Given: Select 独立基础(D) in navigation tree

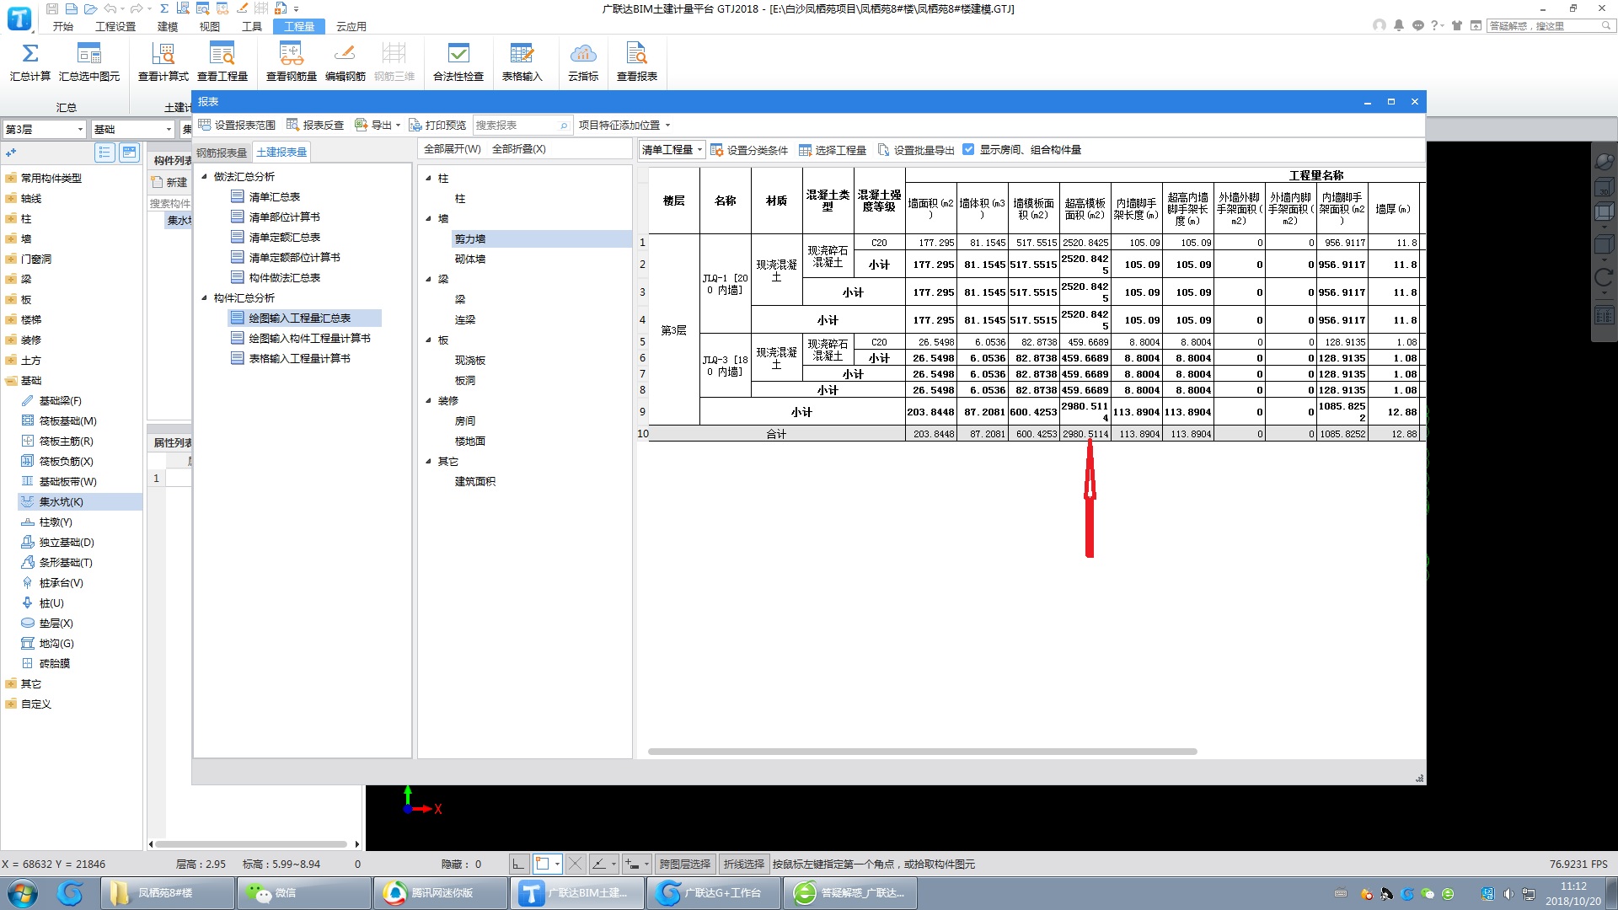Looking at the screenshot, I should 67,543.
